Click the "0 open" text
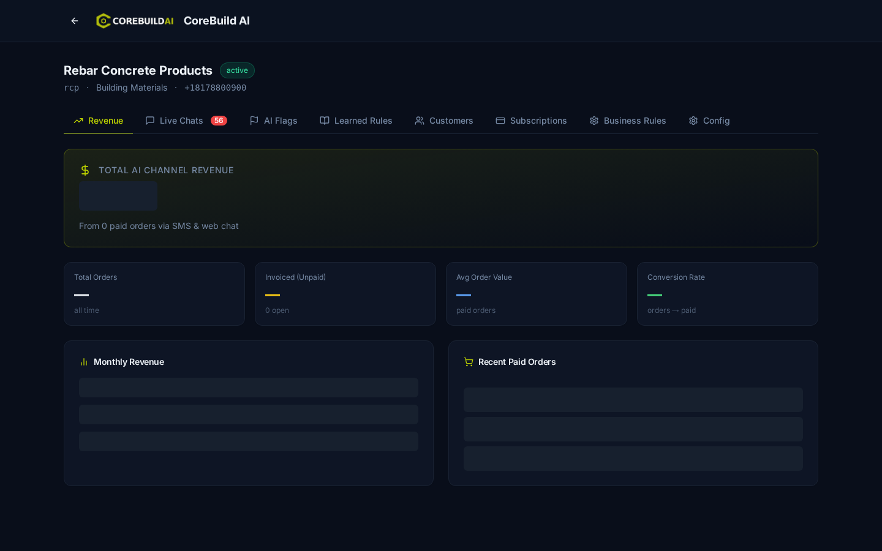Viewport: 882px width, 551px height. [x=277, y=310]
